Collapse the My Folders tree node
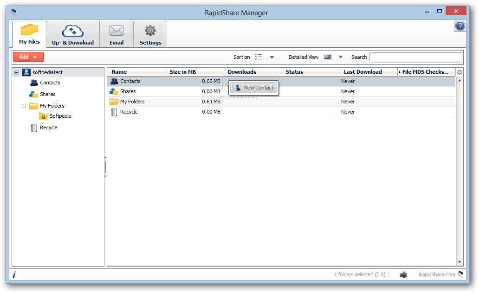Screen dimensions: 479x293 coord(24,106)
